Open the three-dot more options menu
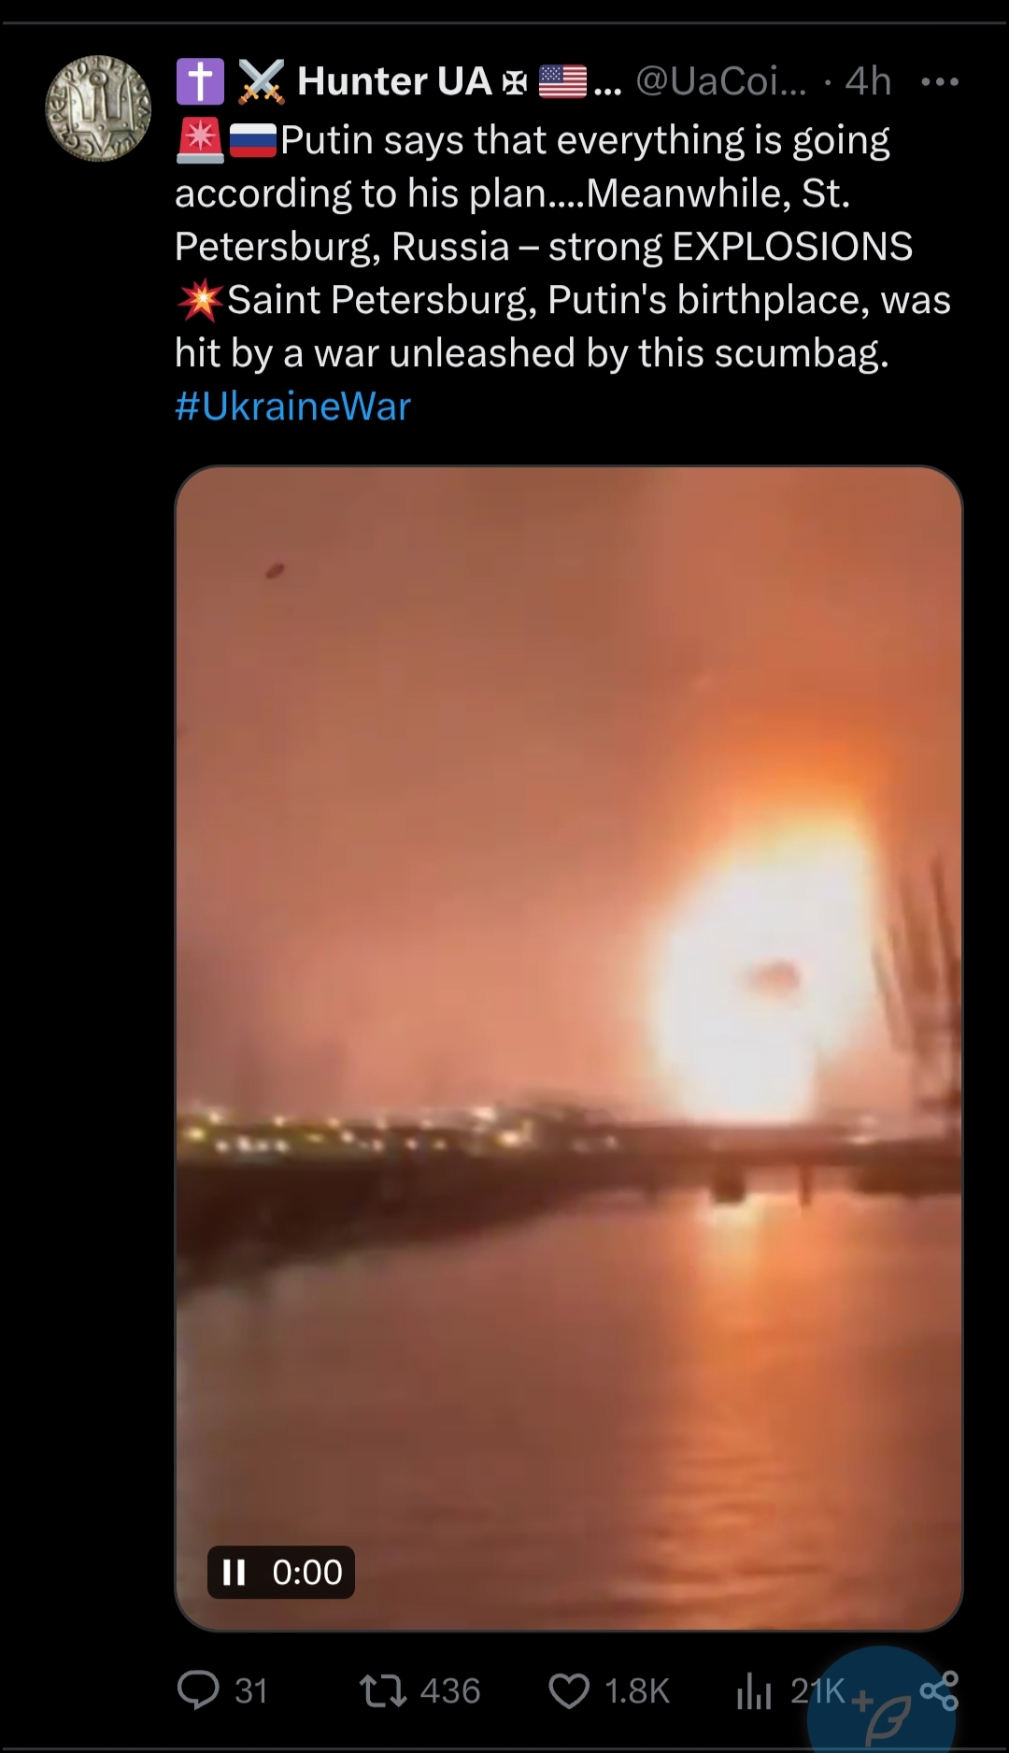The width and height of the screenshot is (1009, 1753). pos(939,82)
